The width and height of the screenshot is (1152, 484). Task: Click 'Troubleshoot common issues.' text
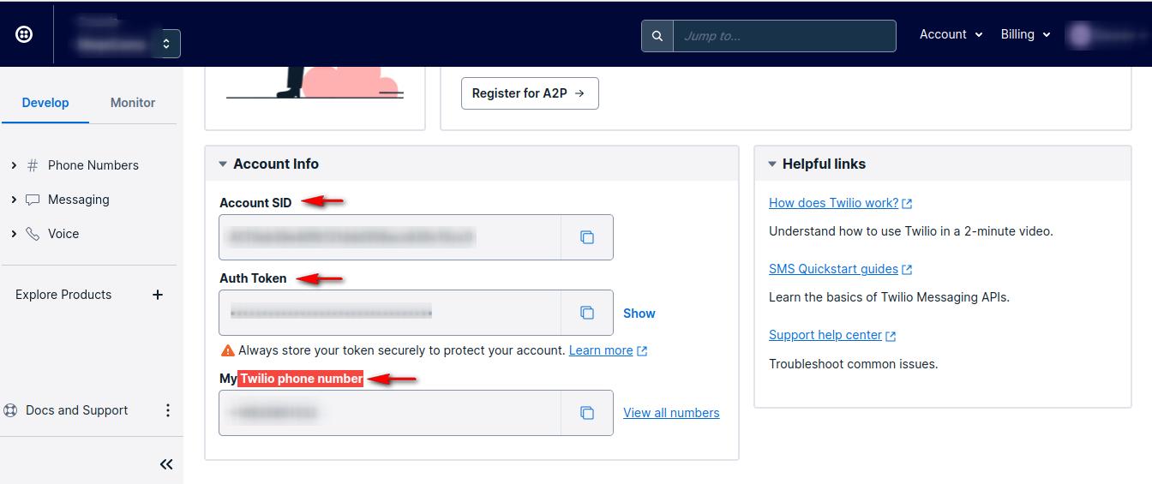click(854, 364)
